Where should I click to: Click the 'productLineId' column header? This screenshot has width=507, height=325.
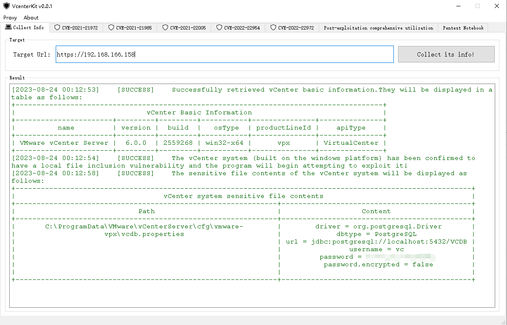pos(284,128)
